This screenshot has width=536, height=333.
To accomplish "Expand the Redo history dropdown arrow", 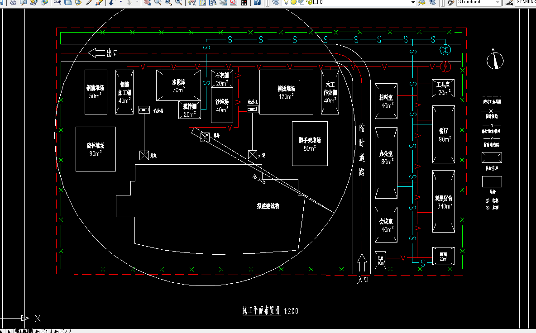I will (x=137, y=2).
